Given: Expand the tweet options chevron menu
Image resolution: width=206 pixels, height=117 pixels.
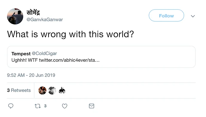Looking at the screenshot, I should pyautogui.click(x=193, y=16).
